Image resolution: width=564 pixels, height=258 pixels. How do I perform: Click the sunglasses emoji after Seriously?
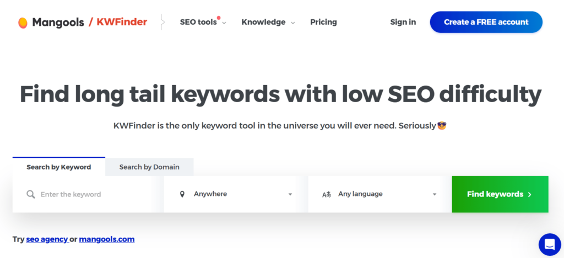pos(442,126)
